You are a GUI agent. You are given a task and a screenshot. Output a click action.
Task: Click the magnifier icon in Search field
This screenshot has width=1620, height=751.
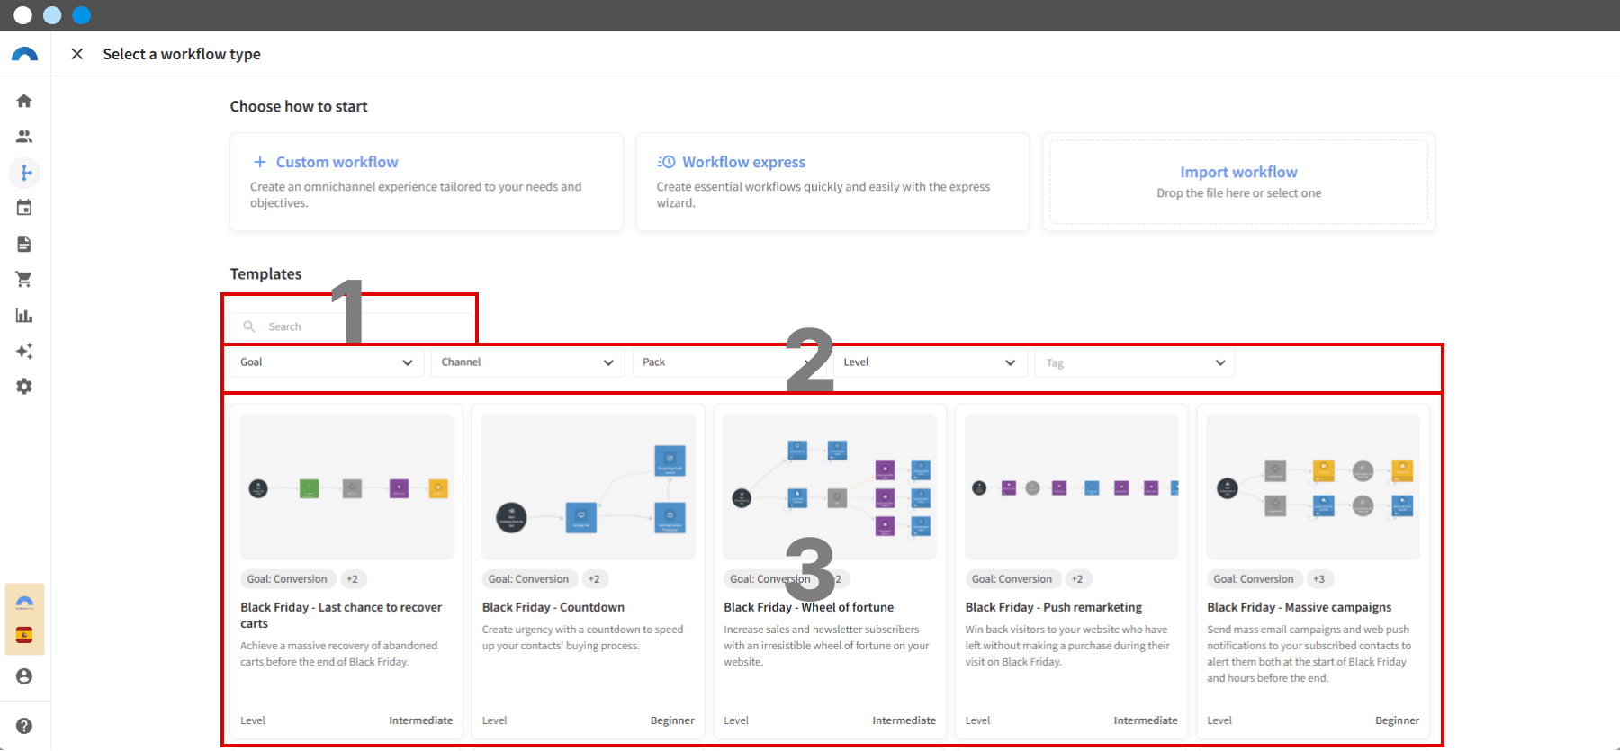[x=249, y=326]
